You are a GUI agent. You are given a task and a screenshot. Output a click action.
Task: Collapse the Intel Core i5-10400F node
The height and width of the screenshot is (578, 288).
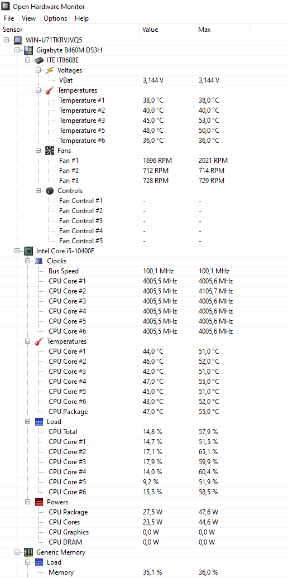(17, 251)
